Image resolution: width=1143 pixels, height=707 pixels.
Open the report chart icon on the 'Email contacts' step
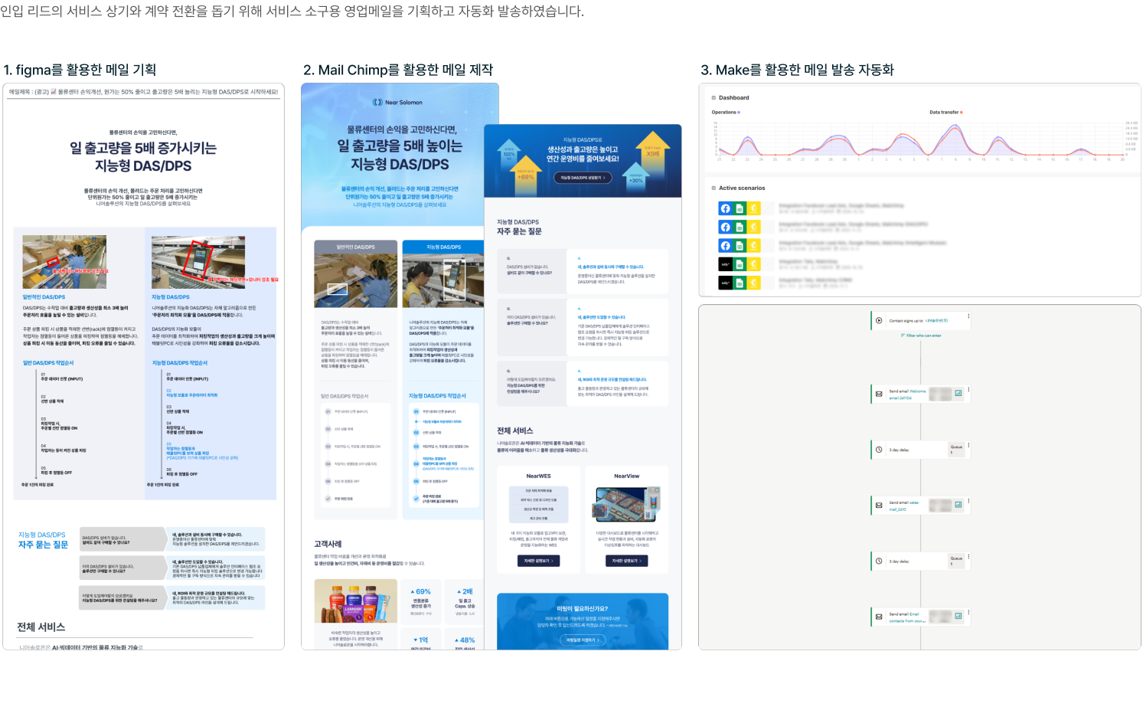click(x=958, y=616)
